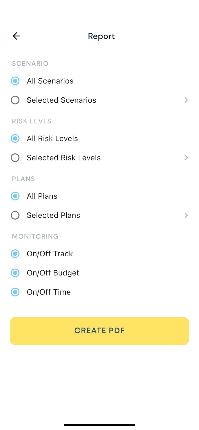Image resolution: width=199 pixels, height=430 pixels.
Task: Toggle the On/Off Budget monitoring option
Action: 15,273
